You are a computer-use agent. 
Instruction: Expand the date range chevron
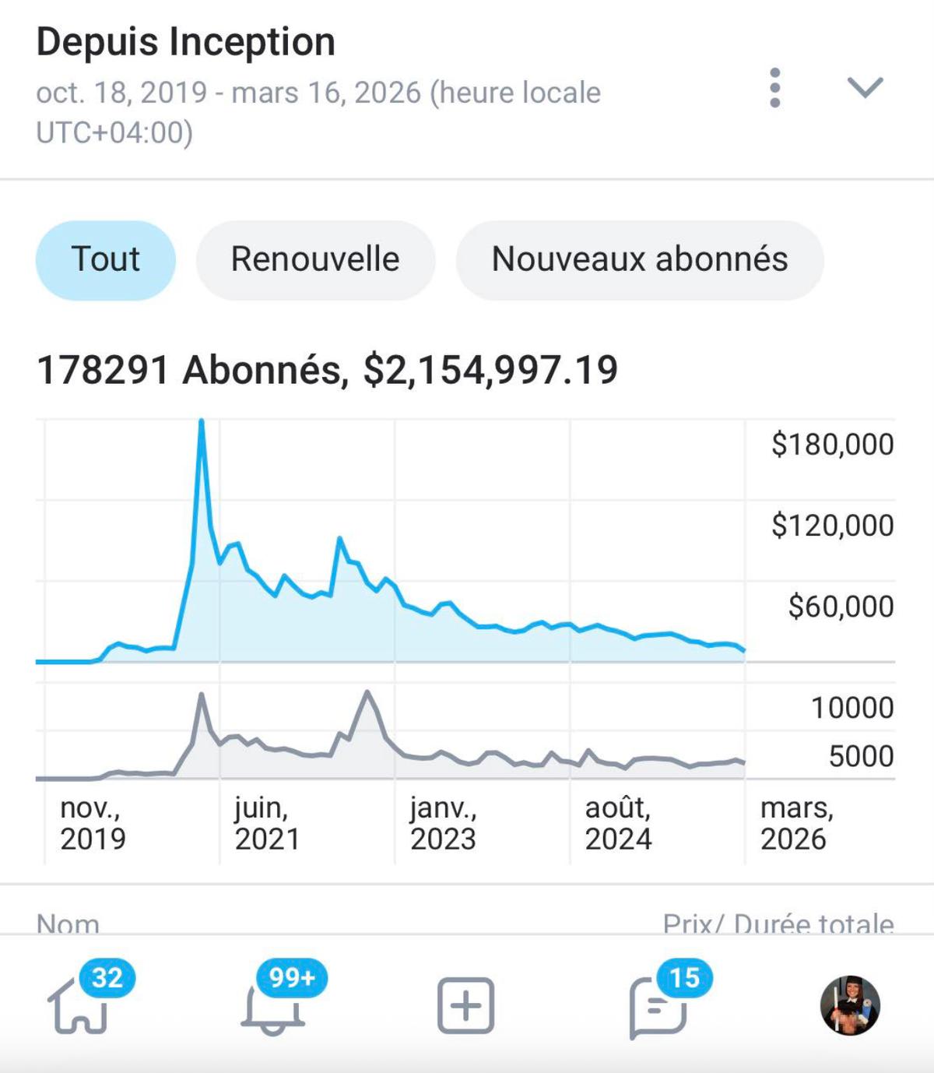[865, 88]
